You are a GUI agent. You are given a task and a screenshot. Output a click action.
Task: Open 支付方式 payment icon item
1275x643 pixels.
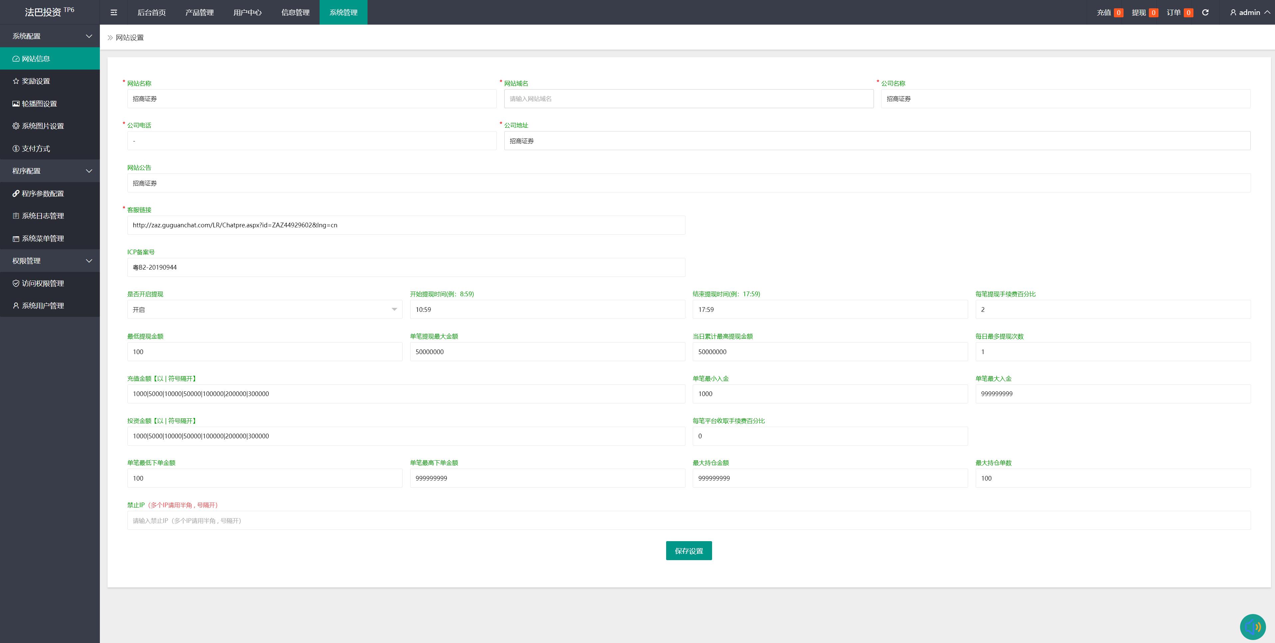(x=36, y=148)
